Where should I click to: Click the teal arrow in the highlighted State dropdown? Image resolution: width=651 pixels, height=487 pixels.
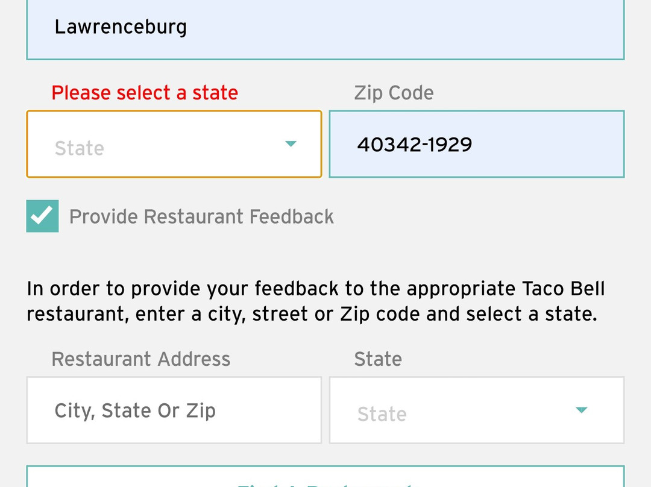291,144
